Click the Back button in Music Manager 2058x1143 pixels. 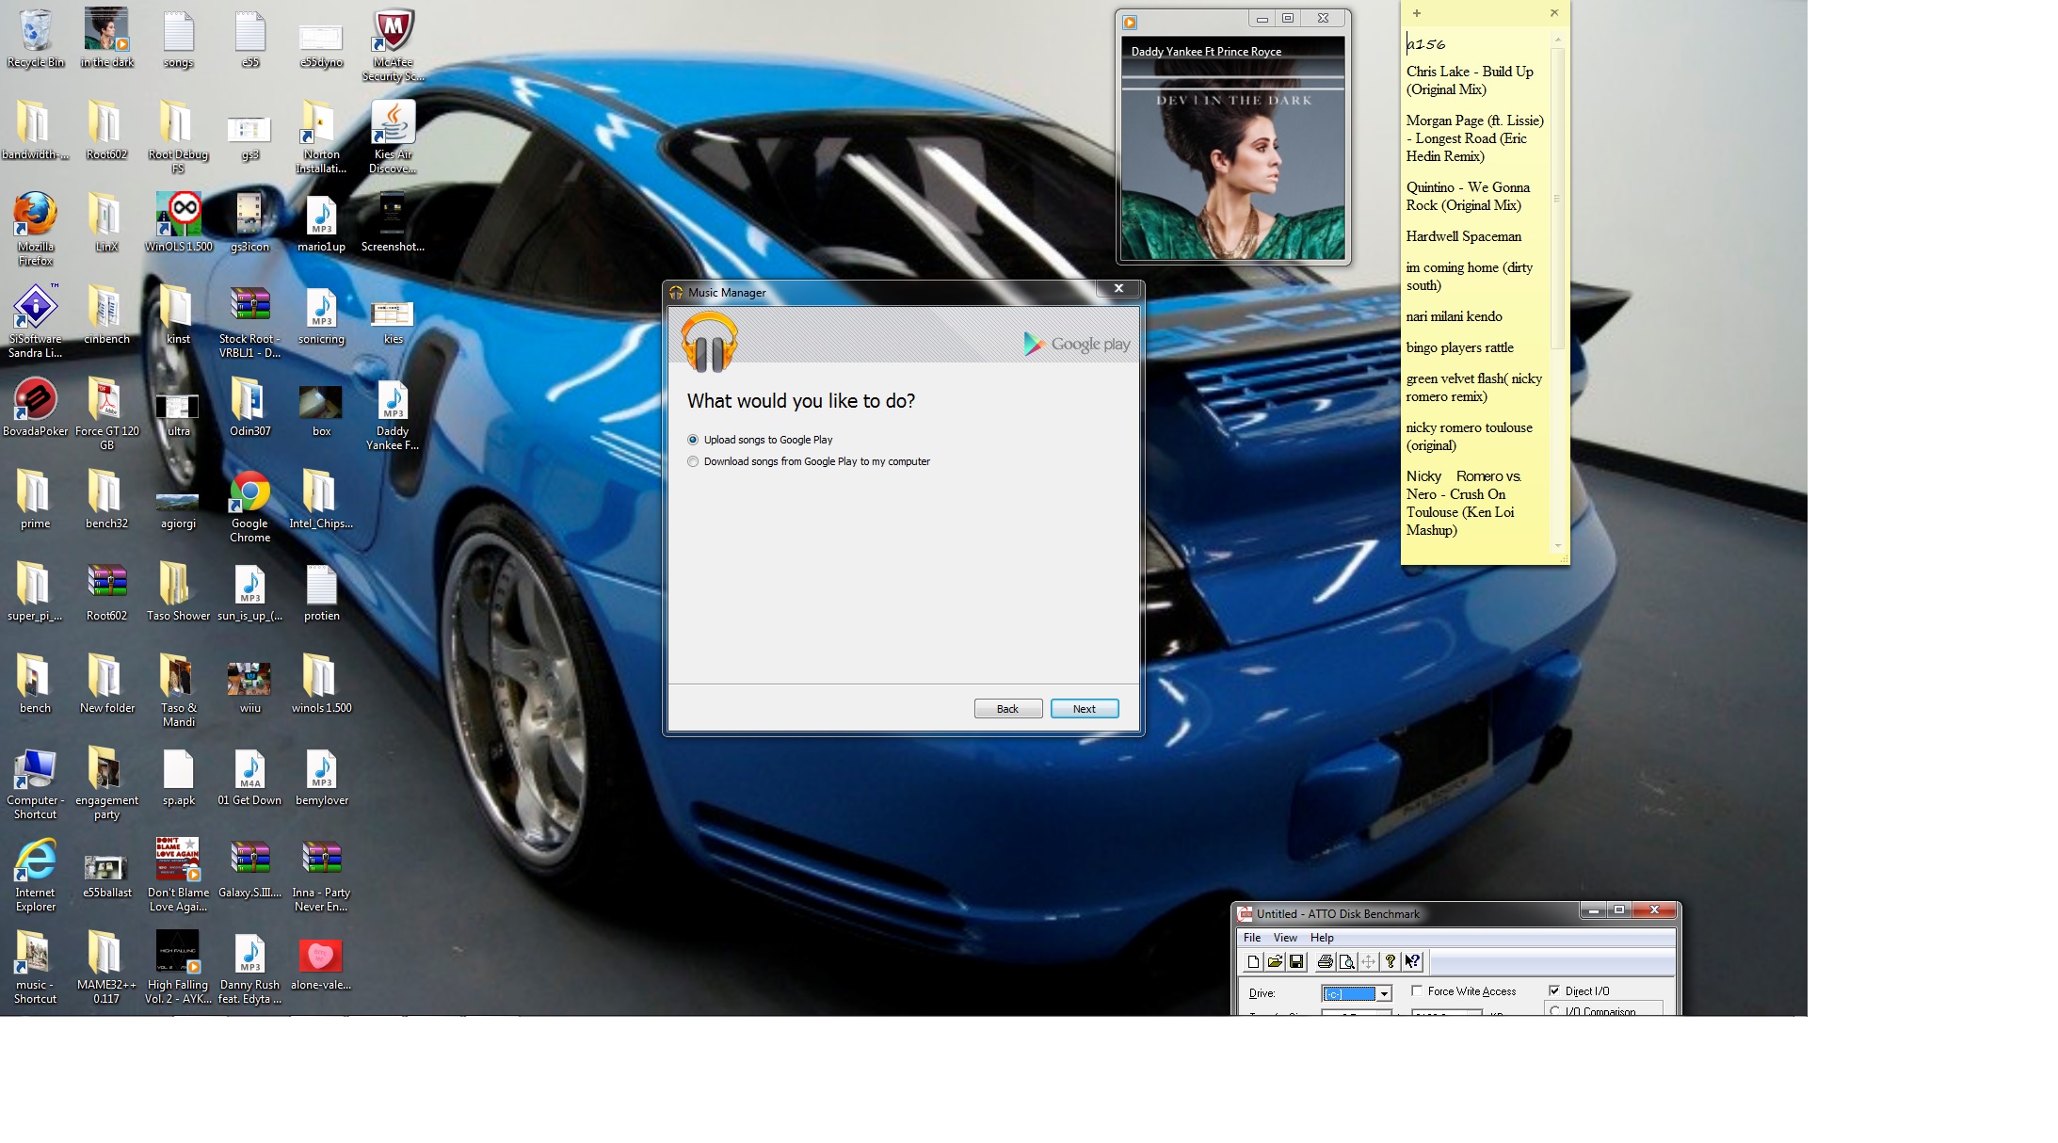pos(1007,709)
